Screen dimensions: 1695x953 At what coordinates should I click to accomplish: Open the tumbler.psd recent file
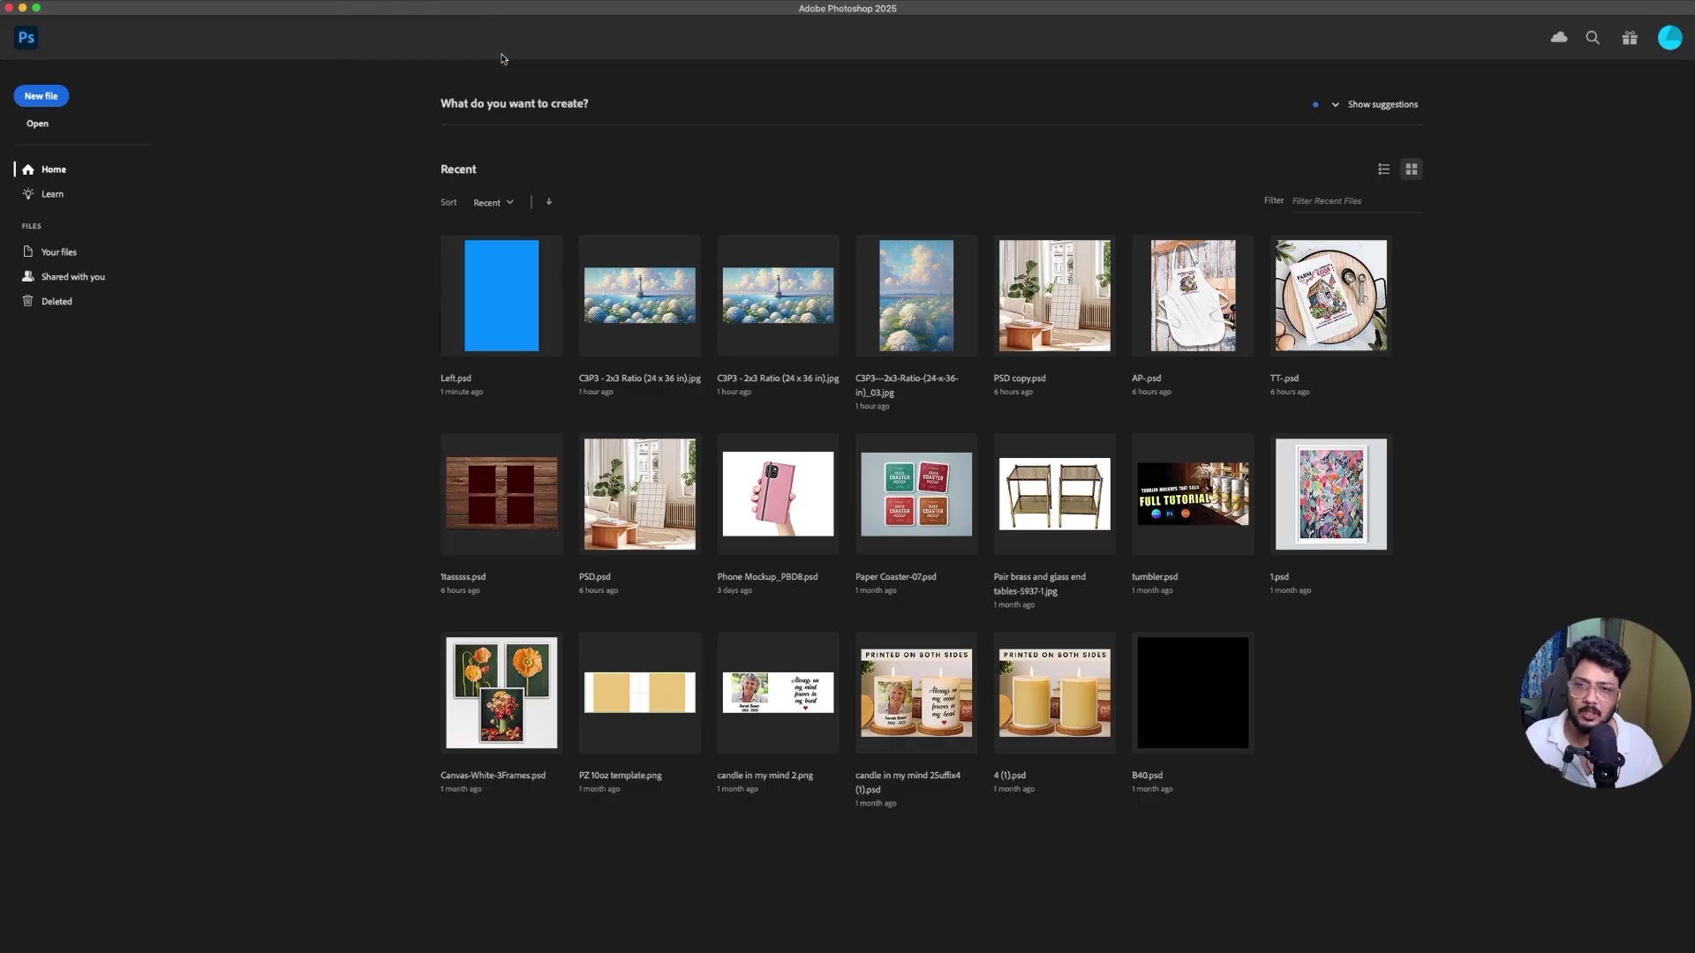(x=1193, y=494)
